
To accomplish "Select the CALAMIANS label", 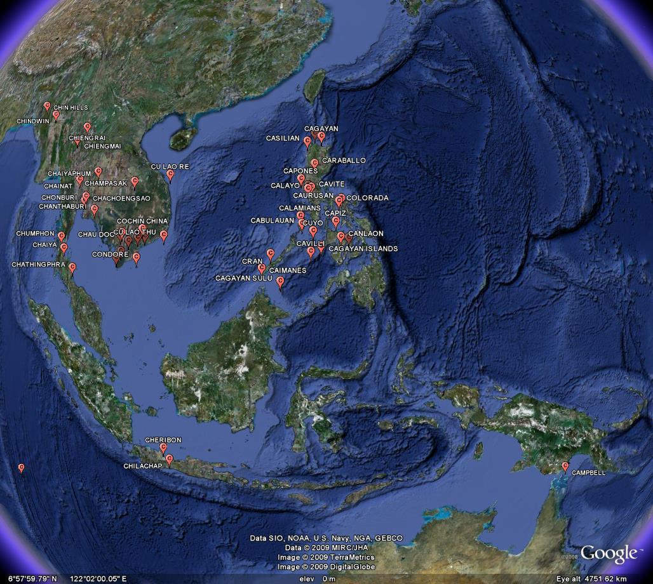I will pyautogui.click(x=300, y=208).
